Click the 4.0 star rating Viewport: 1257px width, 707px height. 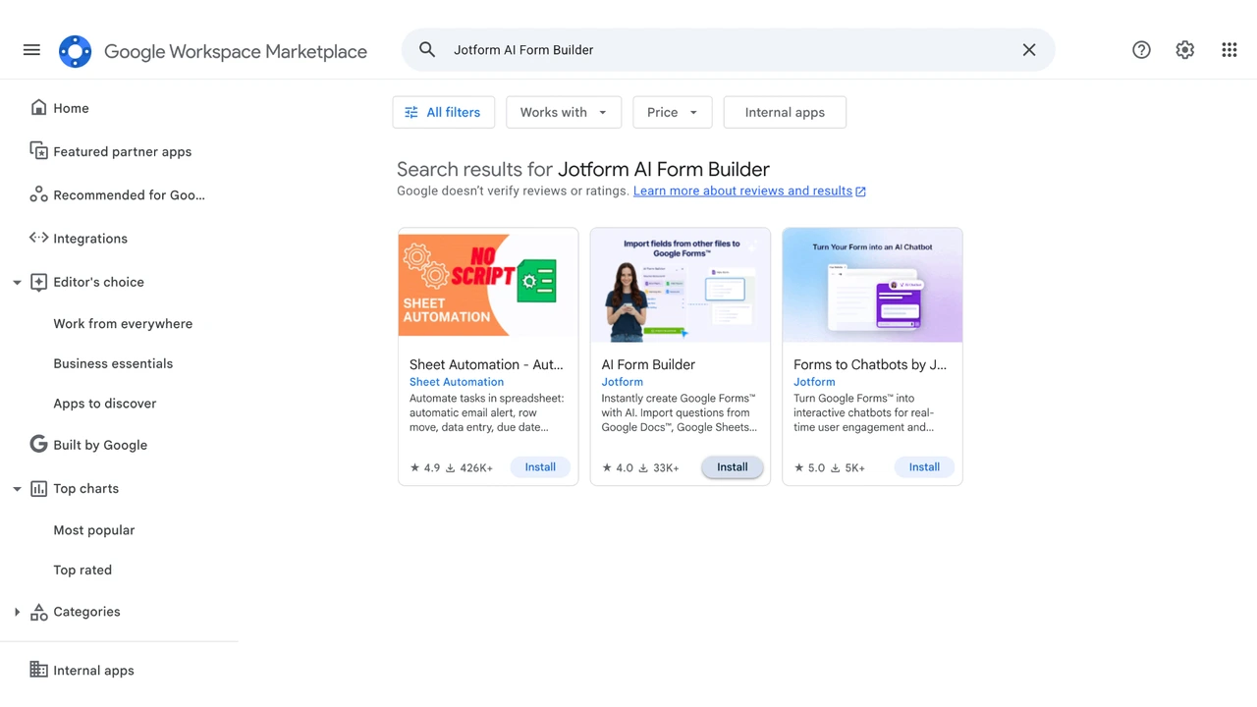pos(618,467)
